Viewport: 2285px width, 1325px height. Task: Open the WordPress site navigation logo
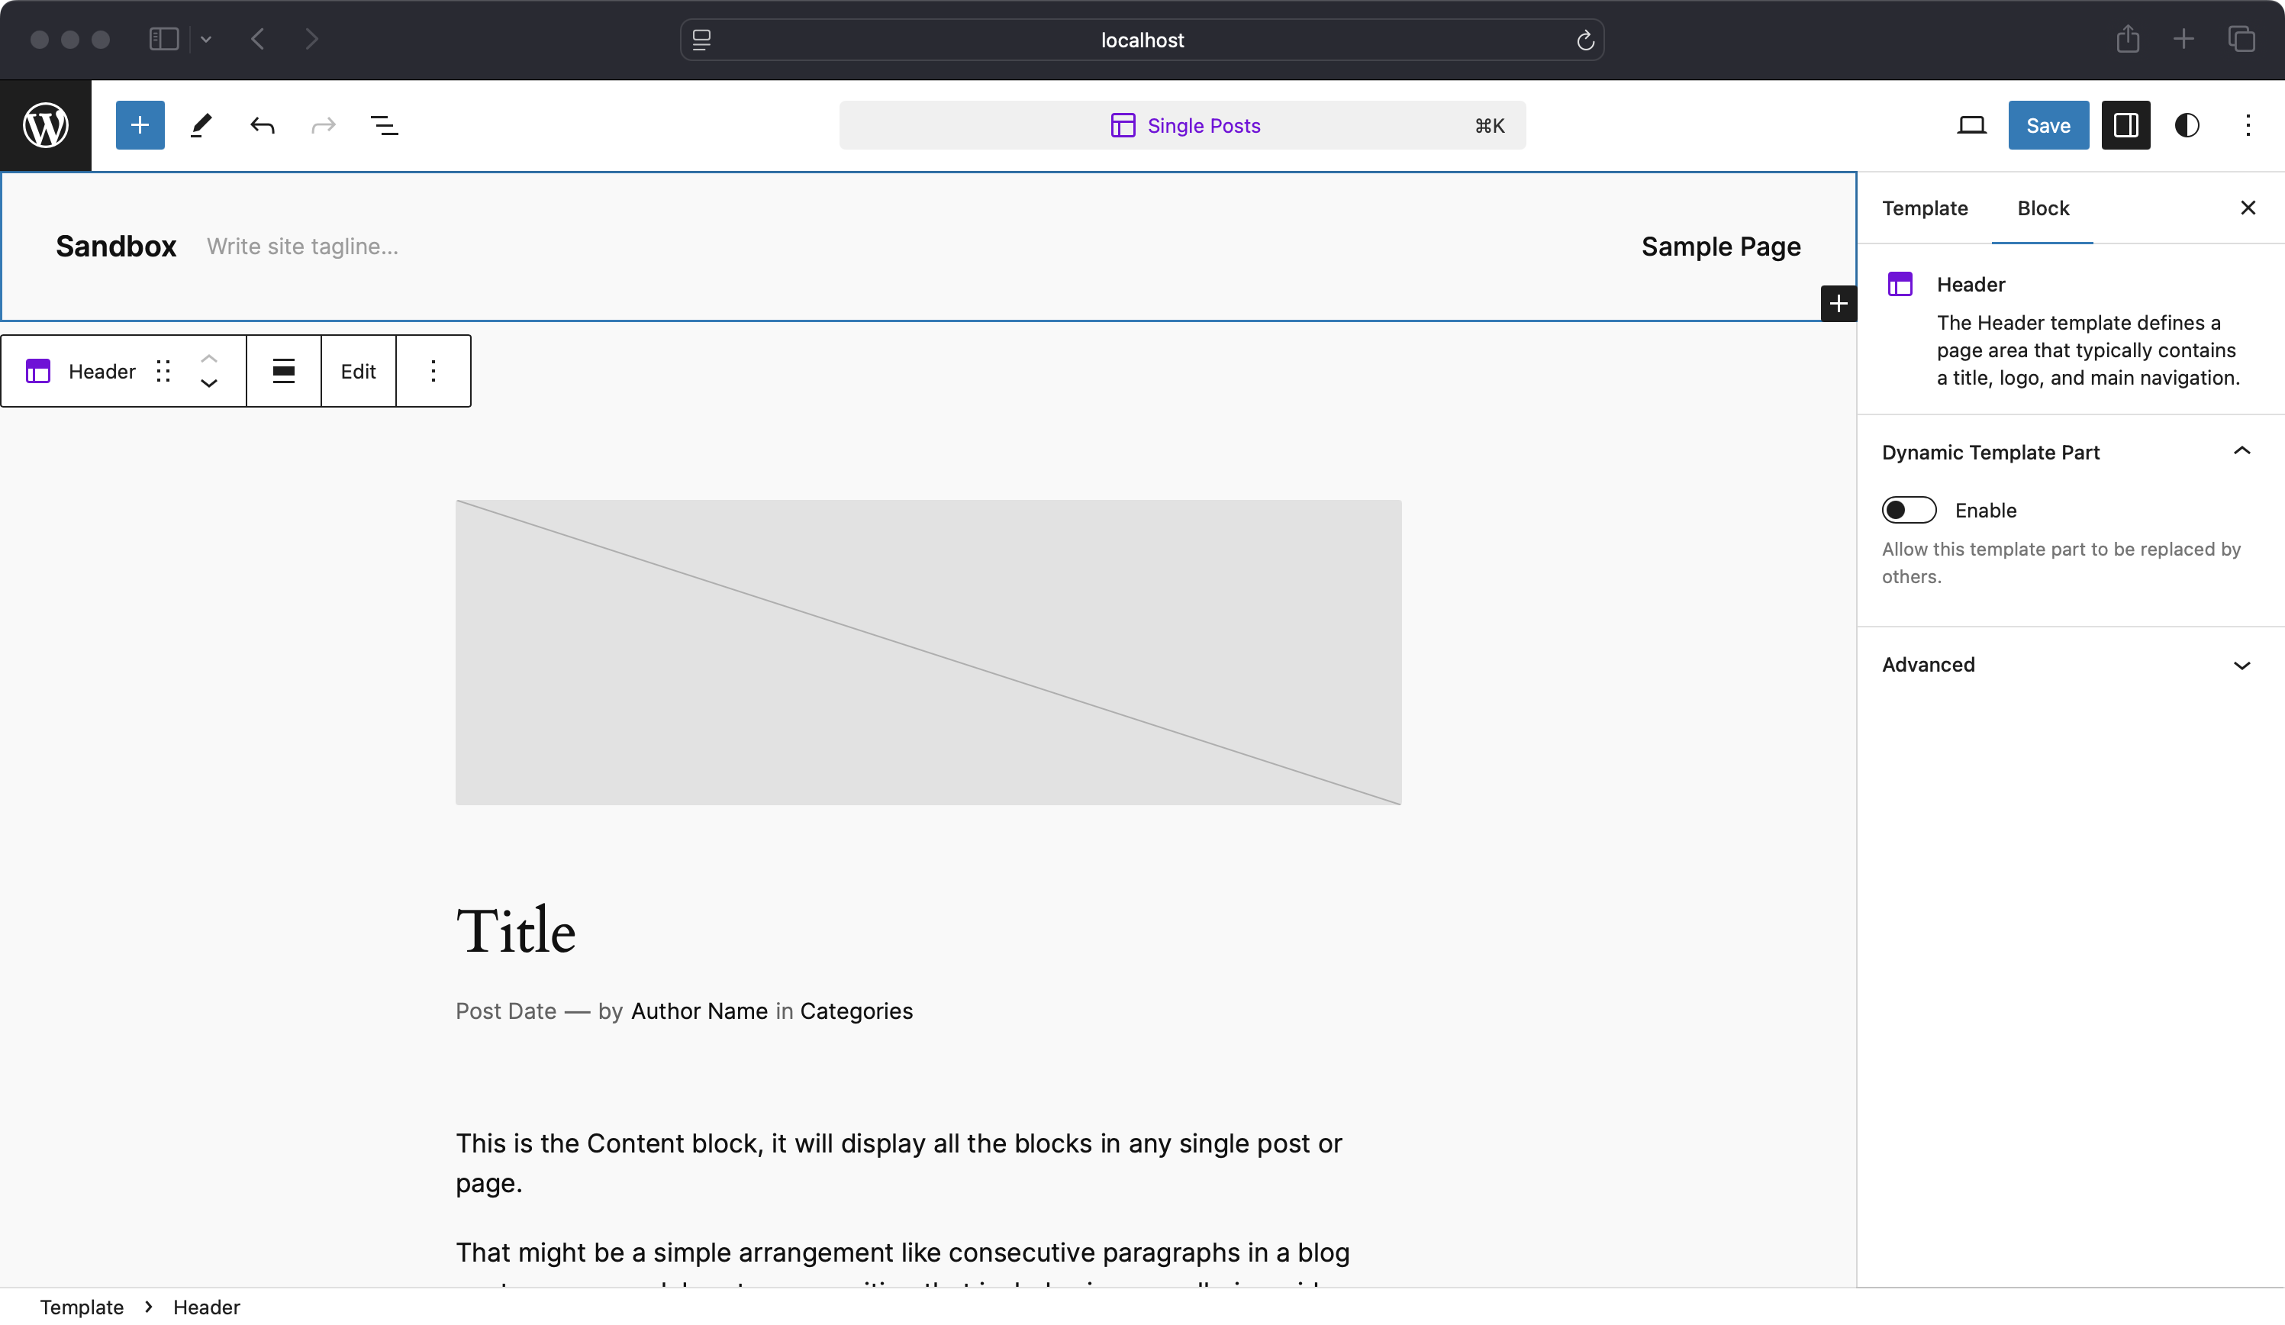pos(45,125)
